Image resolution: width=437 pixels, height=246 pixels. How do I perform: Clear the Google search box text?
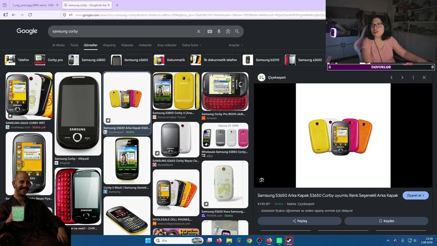(x=199, y=31)
